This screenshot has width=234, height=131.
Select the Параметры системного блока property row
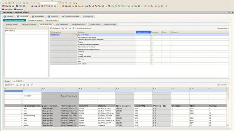pyautogui.click(x=106, y=49)
